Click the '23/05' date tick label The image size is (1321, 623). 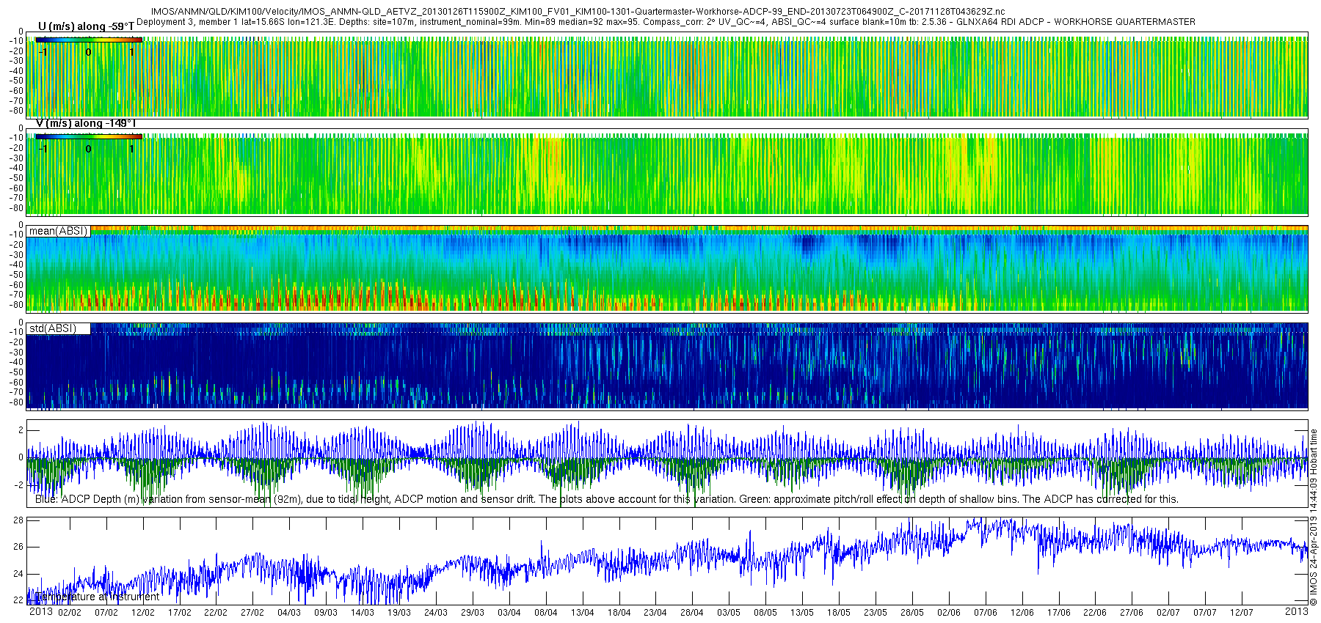click(876, 613)
